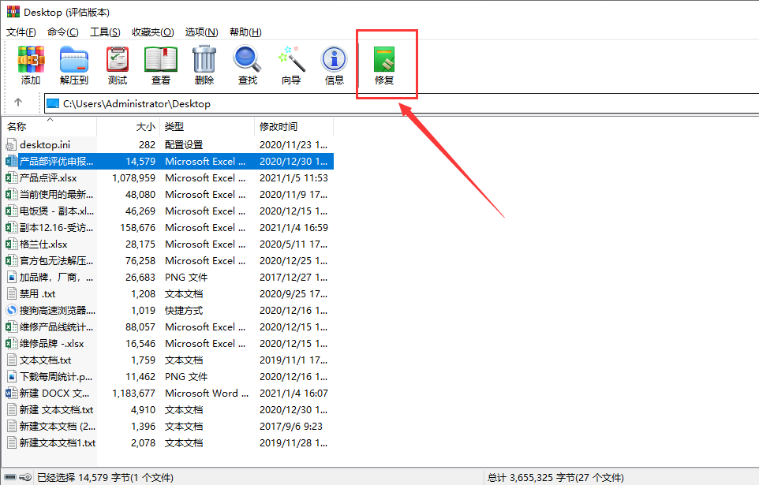Select the file 副本12.16-受访...

[56, 227]
